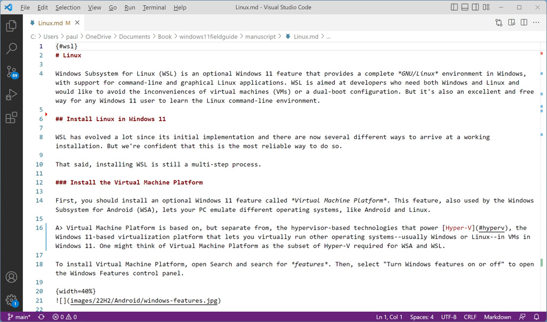Click the main* branch in status bar
The height and width of the screenshot is (322, 547).
(x=19, y=317)
